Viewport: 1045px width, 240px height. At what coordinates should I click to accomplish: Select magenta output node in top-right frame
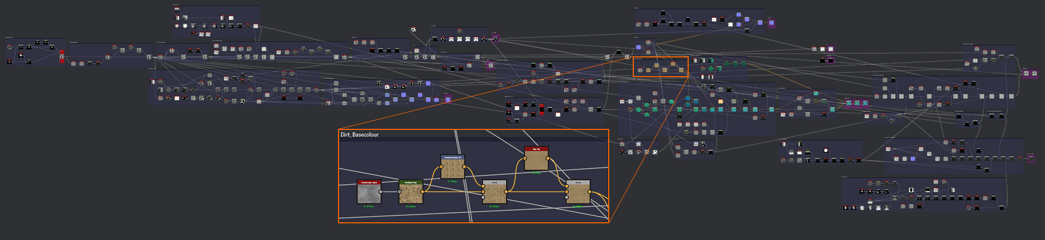[x=771, y=23]
